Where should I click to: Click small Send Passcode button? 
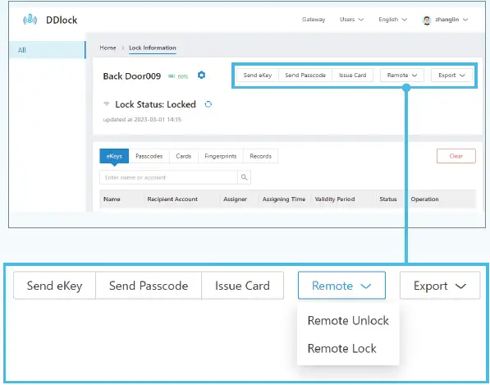[x=305, y=76]
